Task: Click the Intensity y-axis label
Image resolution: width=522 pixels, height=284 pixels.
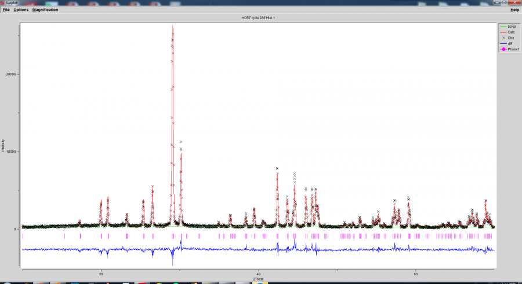Action: 4,145
